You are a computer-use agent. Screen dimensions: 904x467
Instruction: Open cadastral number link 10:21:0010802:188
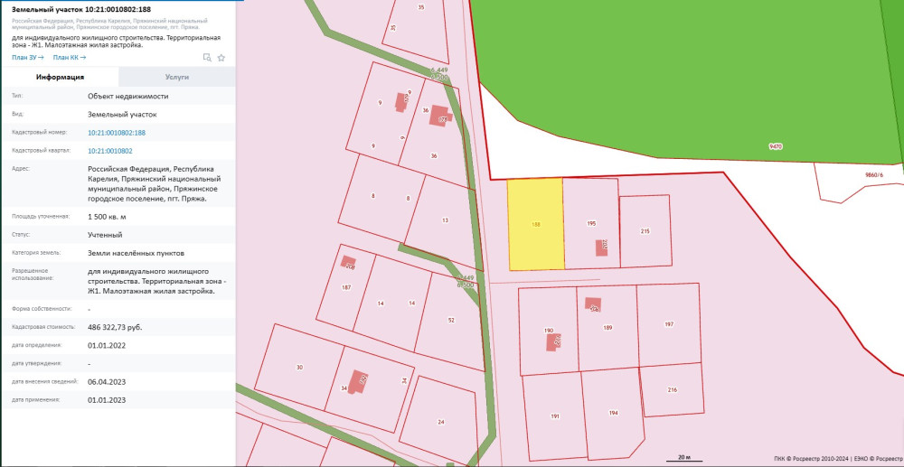(116, 132)
